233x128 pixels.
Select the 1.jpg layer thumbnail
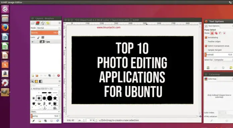pos(42,42)
